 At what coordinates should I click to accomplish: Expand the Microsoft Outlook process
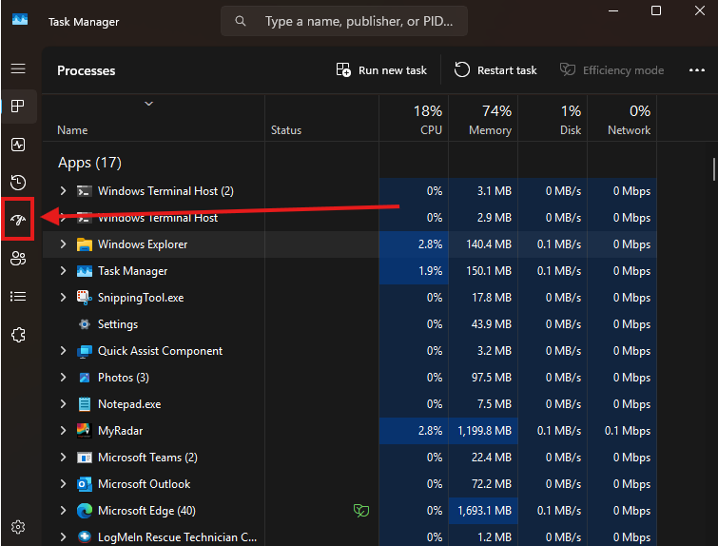(63, 484)
